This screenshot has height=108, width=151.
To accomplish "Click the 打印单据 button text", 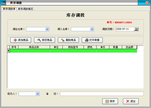I will tap(94, 40).
